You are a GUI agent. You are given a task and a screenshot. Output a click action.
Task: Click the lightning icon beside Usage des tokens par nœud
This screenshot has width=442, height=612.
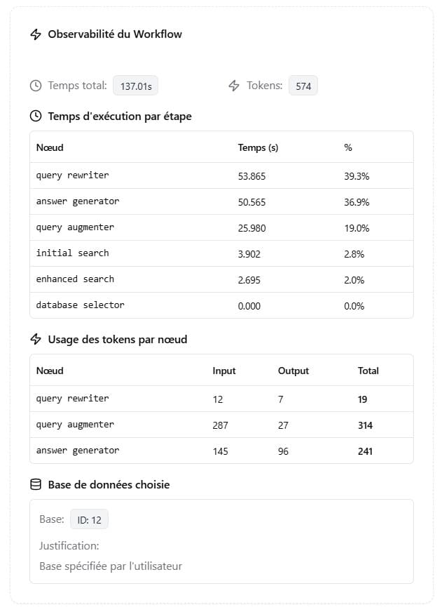click(x=36, y=339)
